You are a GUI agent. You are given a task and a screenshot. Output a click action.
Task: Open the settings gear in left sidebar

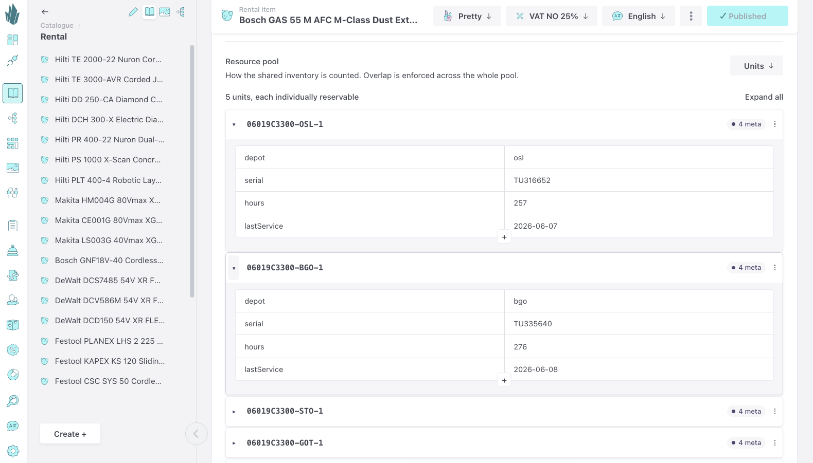[x=13, y=451]
